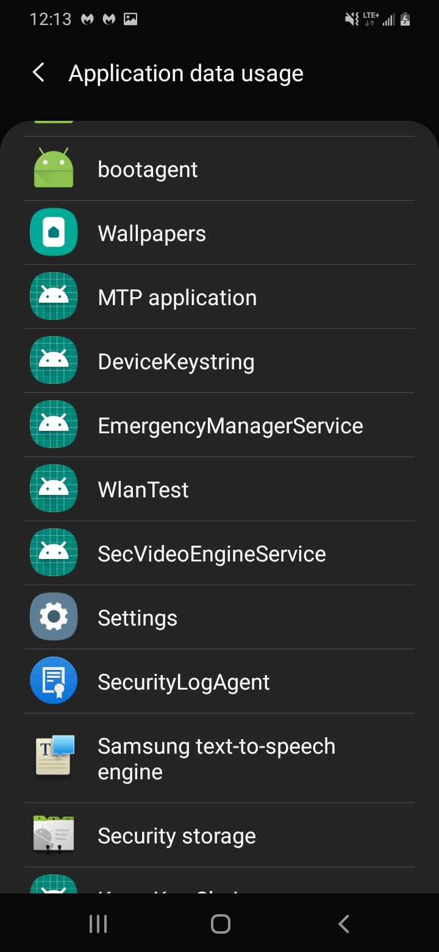Tap the Application data usage title
The width and height of the screenshot is (439, 952).
click(x=186, y=74)
